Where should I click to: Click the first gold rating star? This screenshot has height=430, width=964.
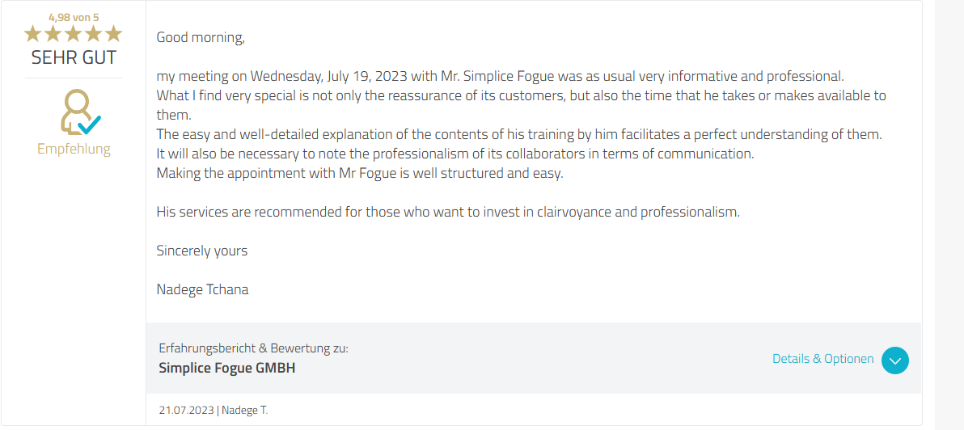click(x=33, y=33)
